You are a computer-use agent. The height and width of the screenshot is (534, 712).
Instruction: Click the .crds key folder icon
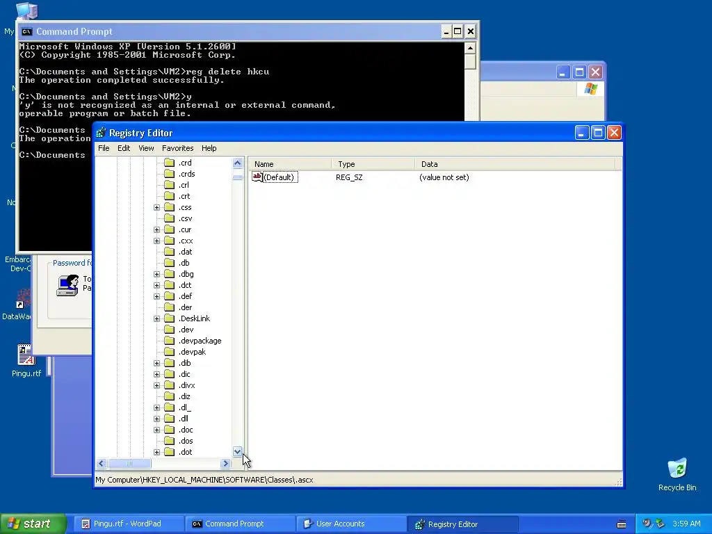coord(170,173)
